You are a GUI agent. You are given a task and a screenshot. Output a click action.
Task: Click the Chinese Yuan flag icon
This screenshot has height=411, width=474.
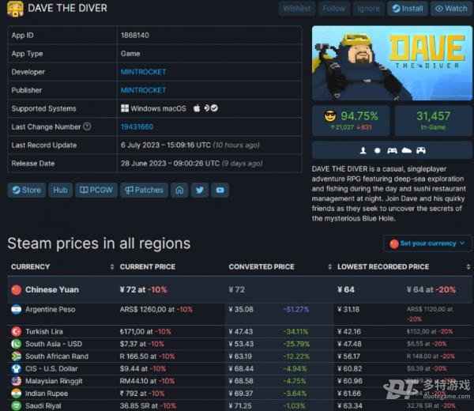tap(17, 290)
